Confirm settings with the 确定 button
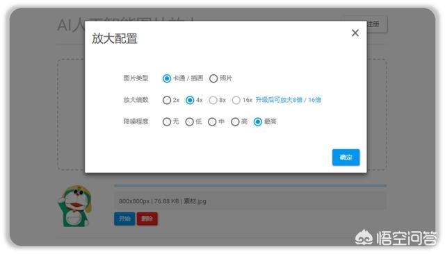445x254 pixels. [x=346, y=157]
